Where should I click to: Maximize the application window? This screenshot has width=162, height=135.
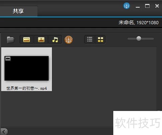click(x=147, y=6)
